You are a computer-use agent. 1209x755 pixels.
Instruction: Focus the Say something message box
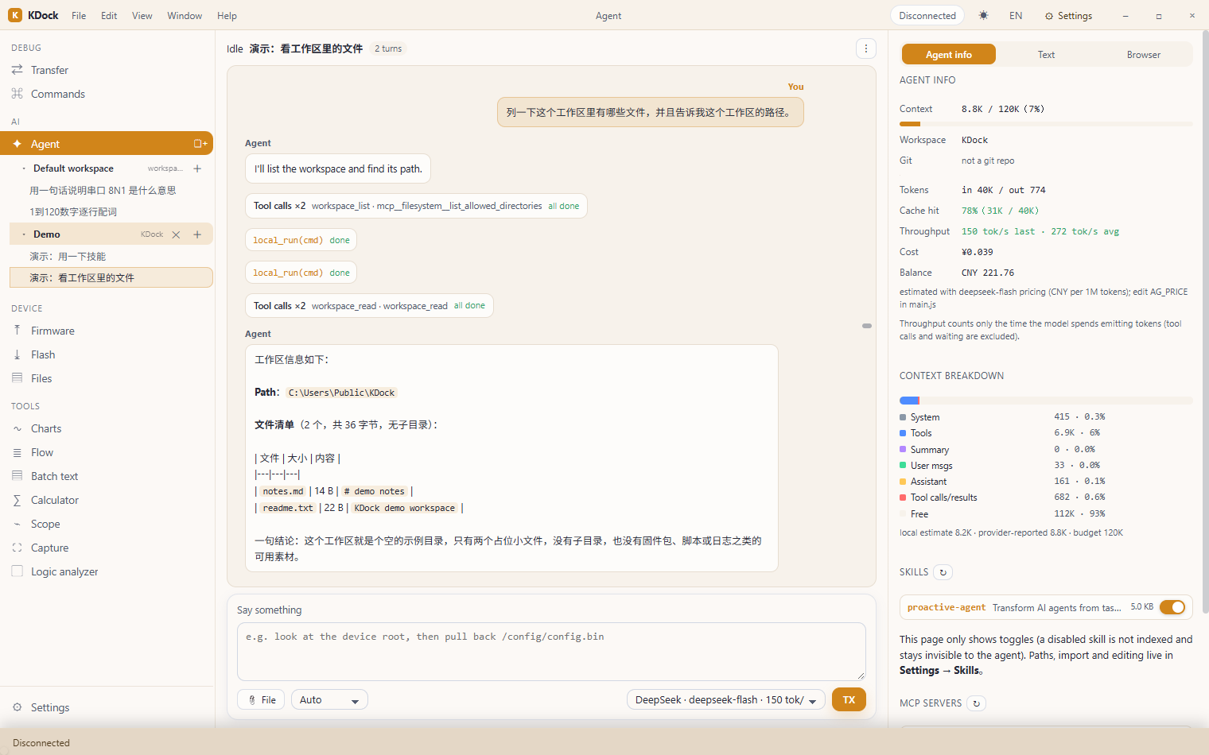pyautogui.click(x=551, y=652)
